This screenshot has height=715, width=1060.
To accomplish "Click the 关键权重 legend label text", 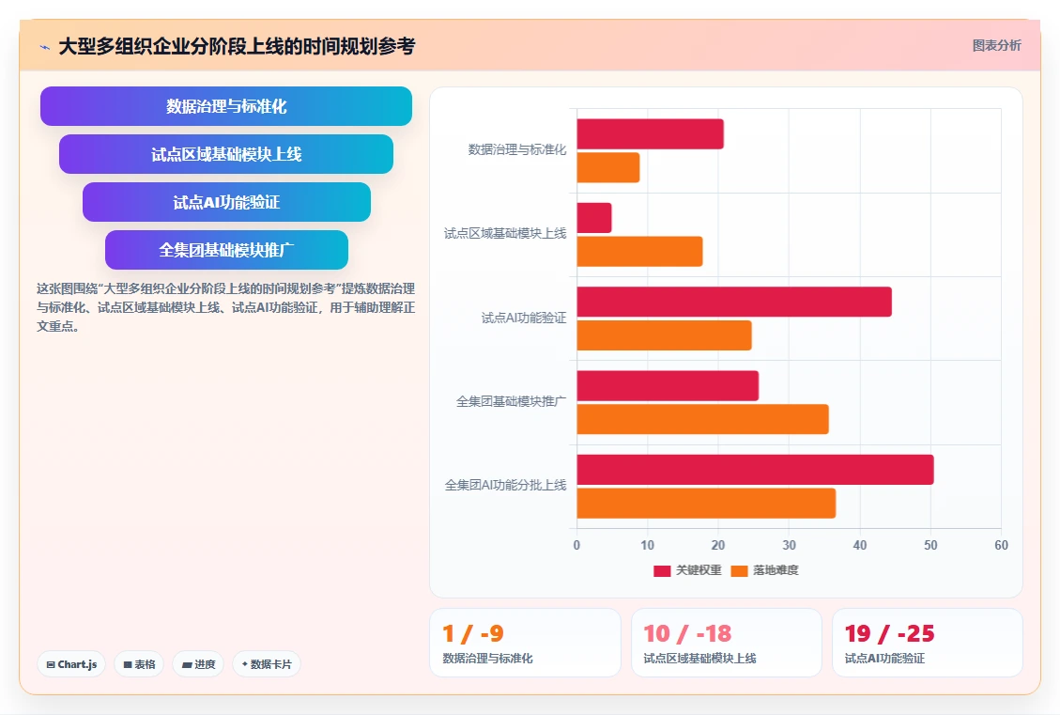I will pyautogui.click(x=699, y=570).
